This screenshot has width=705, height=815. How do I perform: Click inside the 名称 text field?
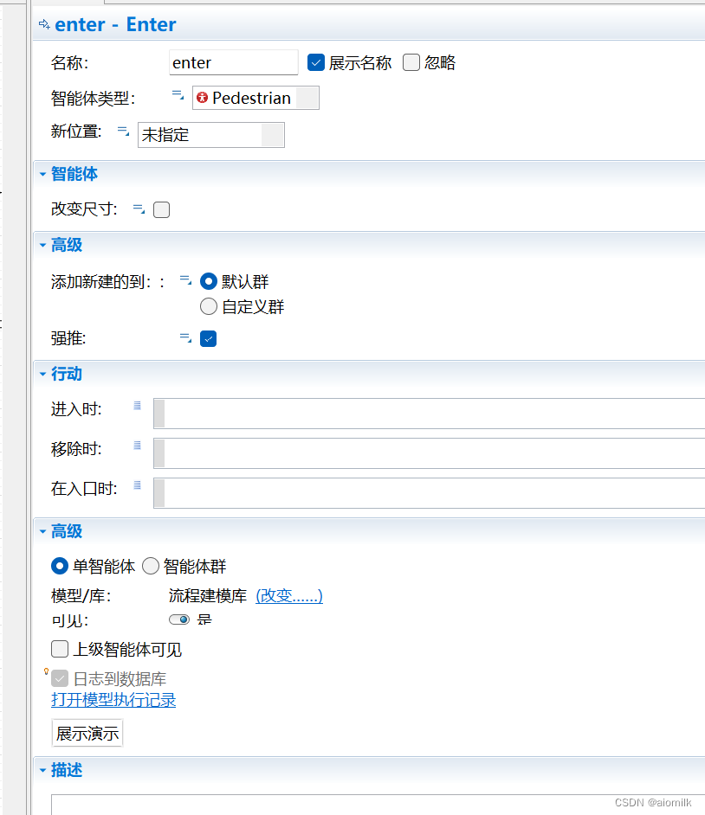pyautogui.click(x=233, y=62)
